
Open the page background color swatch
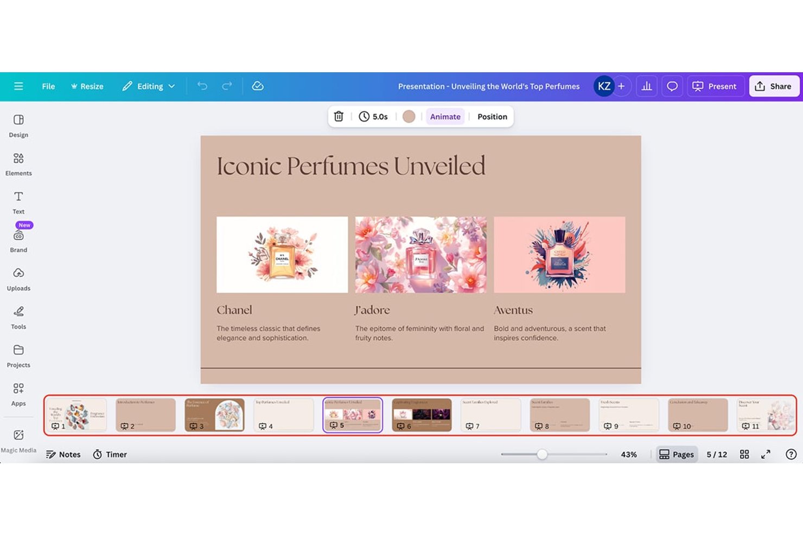click(409, 116)
